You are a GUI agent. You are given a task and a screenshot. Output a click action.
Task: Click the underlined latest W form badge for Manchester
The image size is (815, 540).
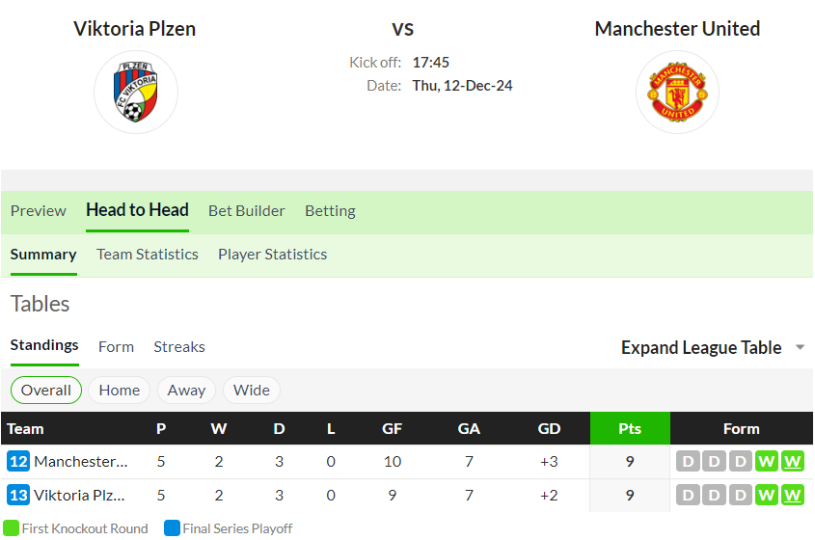pos(792,462)
